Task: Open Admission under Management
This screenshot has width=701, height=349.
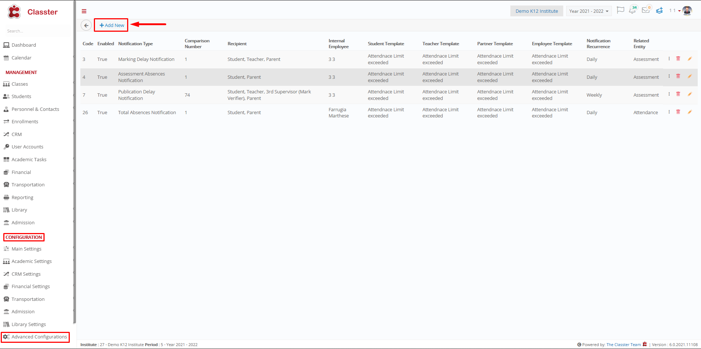Action: [x=23, y=222]
